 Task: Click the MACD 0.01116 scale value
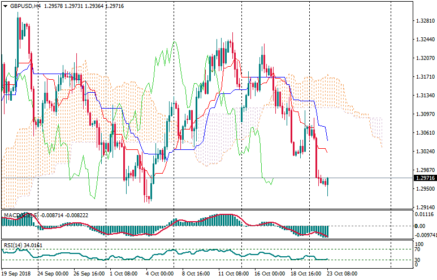tap(424, 214)
